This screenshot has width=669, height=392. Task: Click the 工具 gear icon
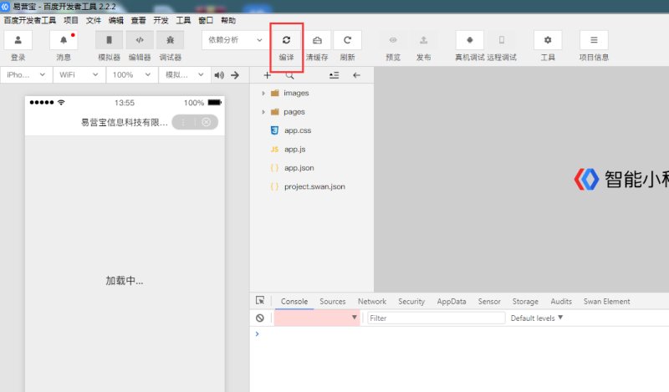click(548, 40)
